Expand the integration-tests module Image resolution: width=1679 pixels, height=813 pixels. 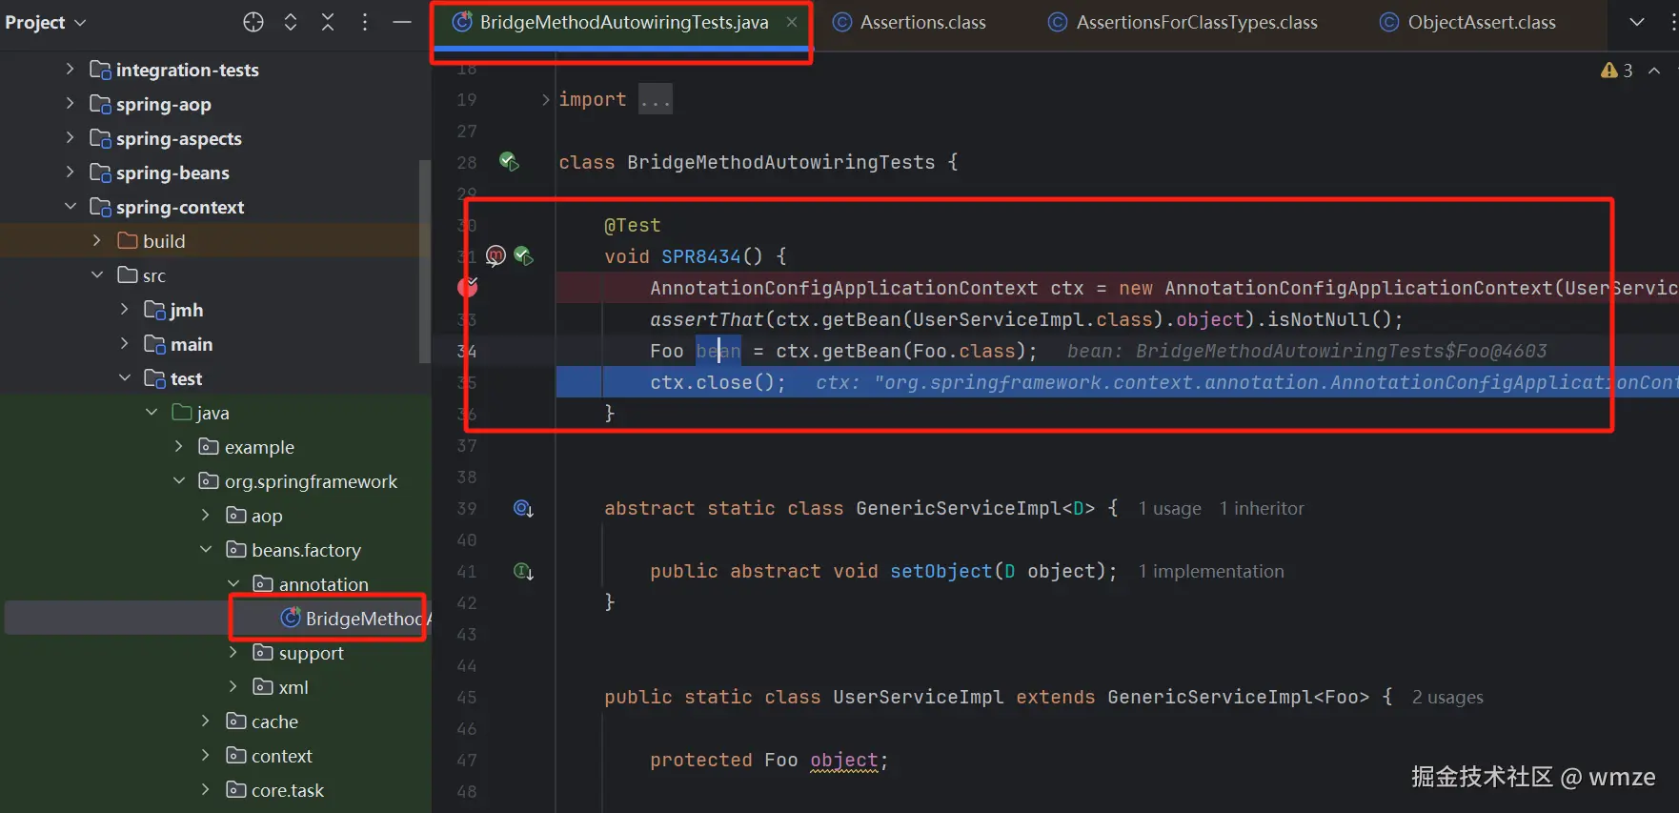click(x=70, y=69)
